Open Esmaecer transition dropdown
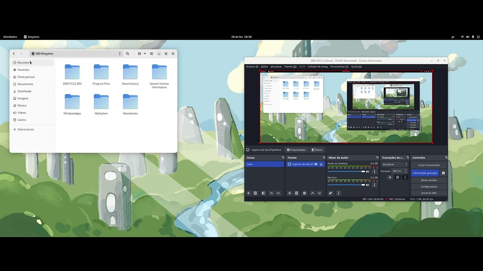483x271 pixels. pos(395,164)
